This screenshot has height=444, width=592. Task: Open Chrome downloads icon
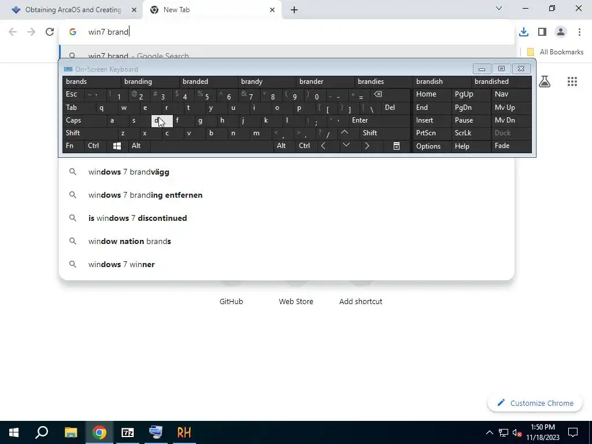coord(523,32)
